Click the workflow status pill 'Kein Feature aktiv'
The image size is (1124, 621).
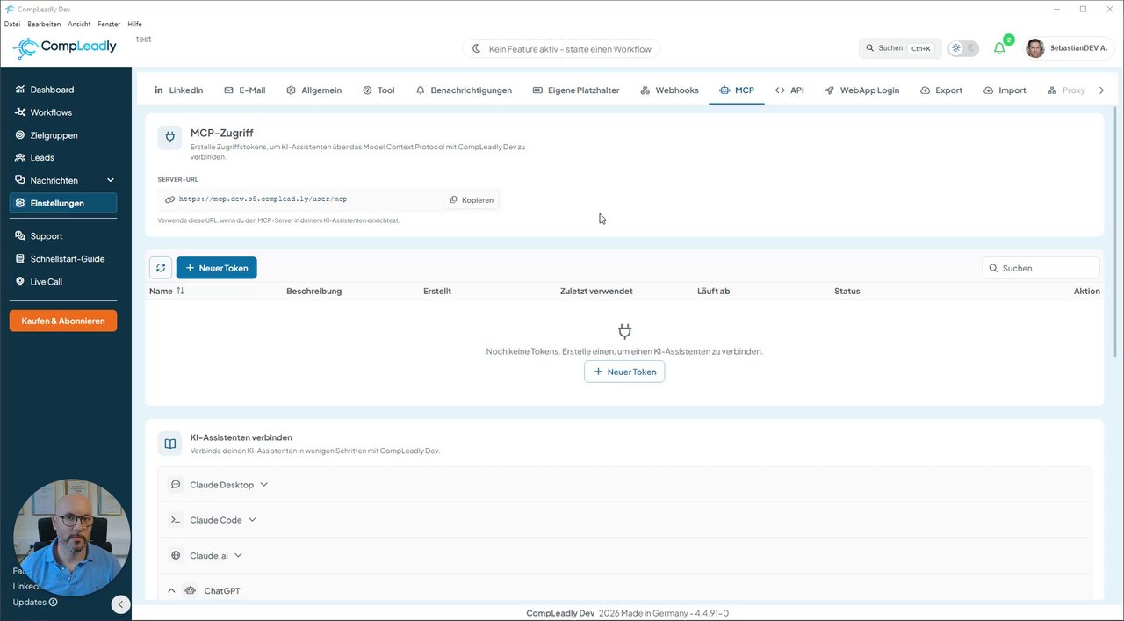[562, 49]
